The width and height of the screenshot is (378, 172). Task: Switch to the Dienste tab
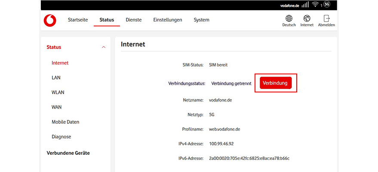point(133,20)
